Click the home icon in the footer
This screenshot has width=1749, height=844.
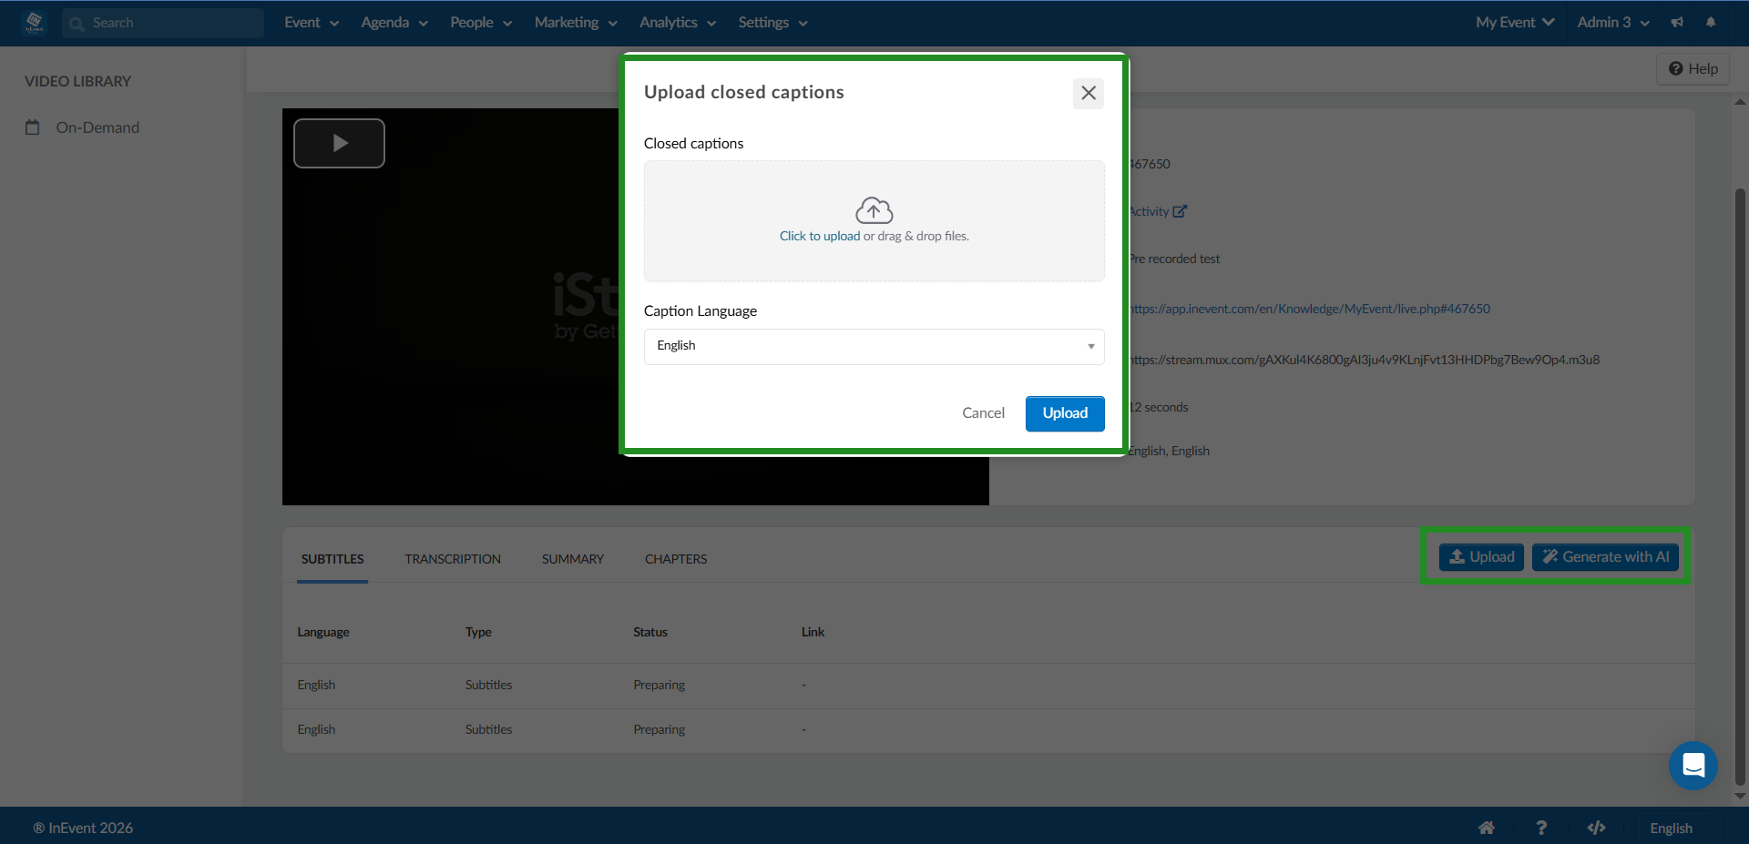(1487, 827)
